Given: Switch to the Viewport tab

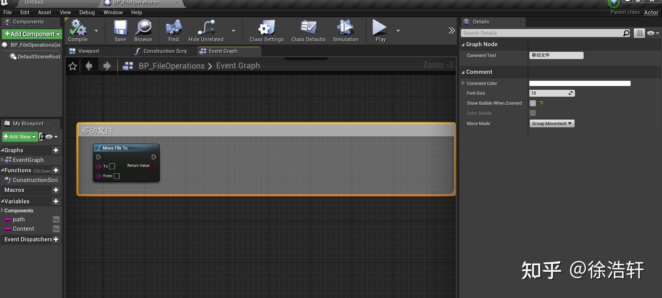Looking at the screenshot, I should click(88, 51).
